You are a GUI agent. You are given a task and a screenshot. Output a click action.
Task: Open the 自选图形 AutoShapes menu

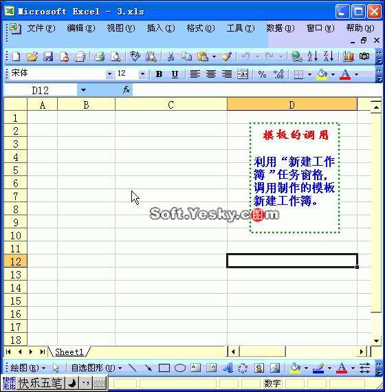coord(96,368)
